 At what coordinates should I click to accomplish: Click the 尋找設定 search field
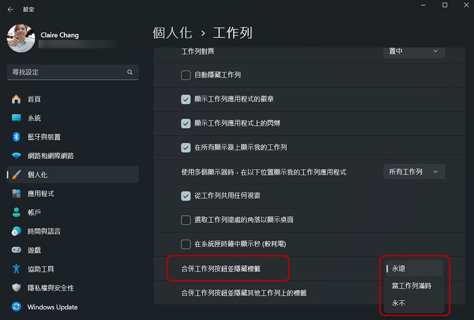73,72
